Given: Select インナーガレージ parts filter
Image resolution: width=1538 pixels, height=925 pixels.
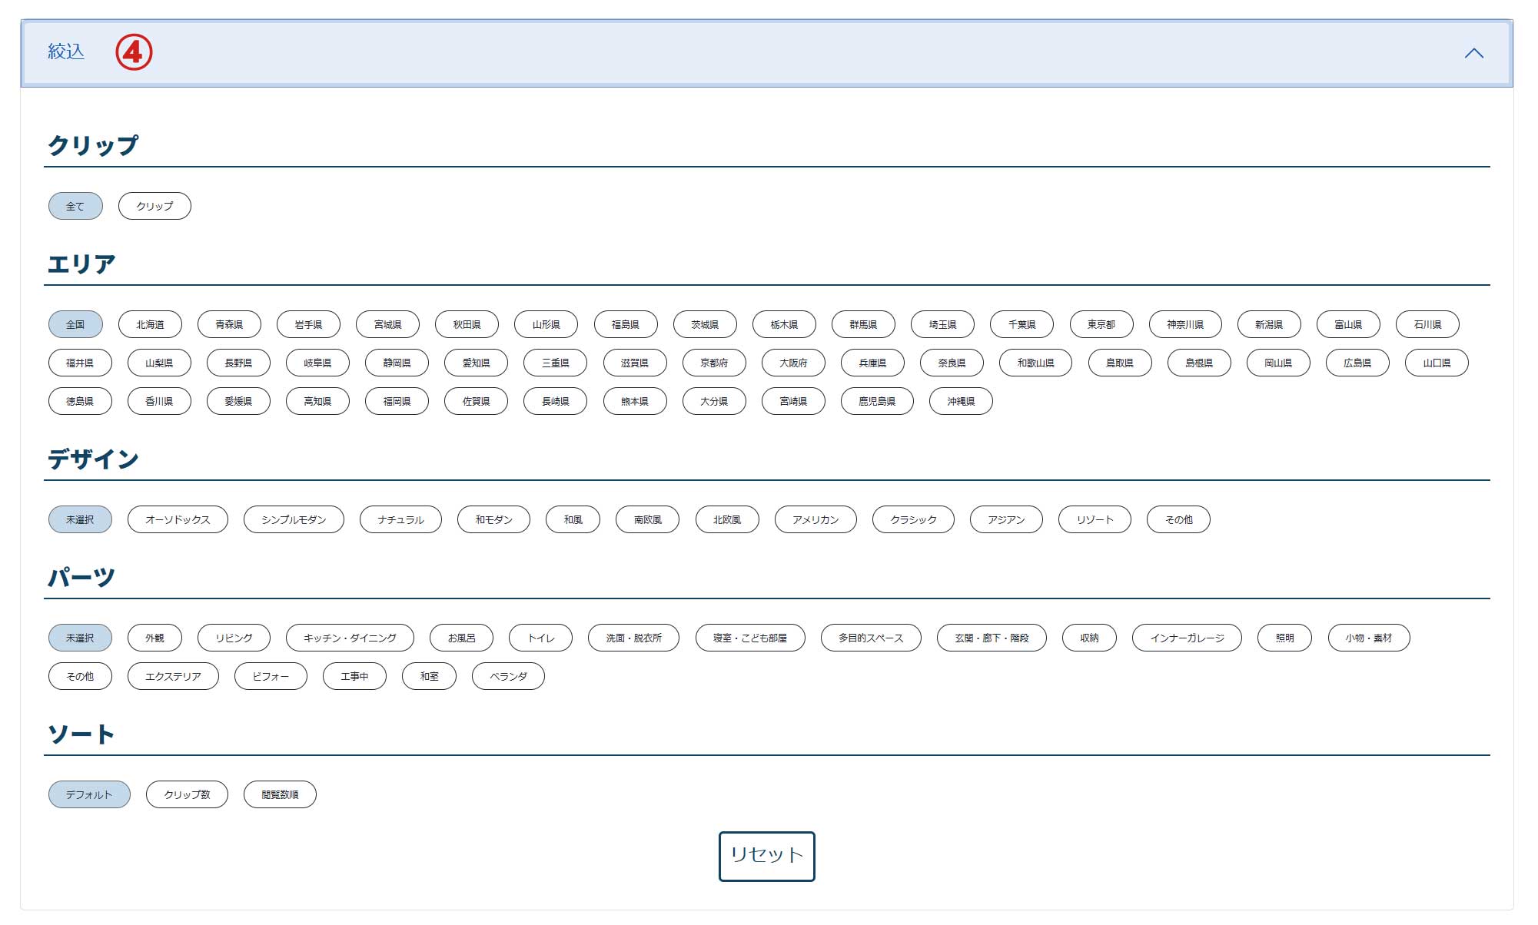Looking at the screenshot, I should tap(1187, 638).
